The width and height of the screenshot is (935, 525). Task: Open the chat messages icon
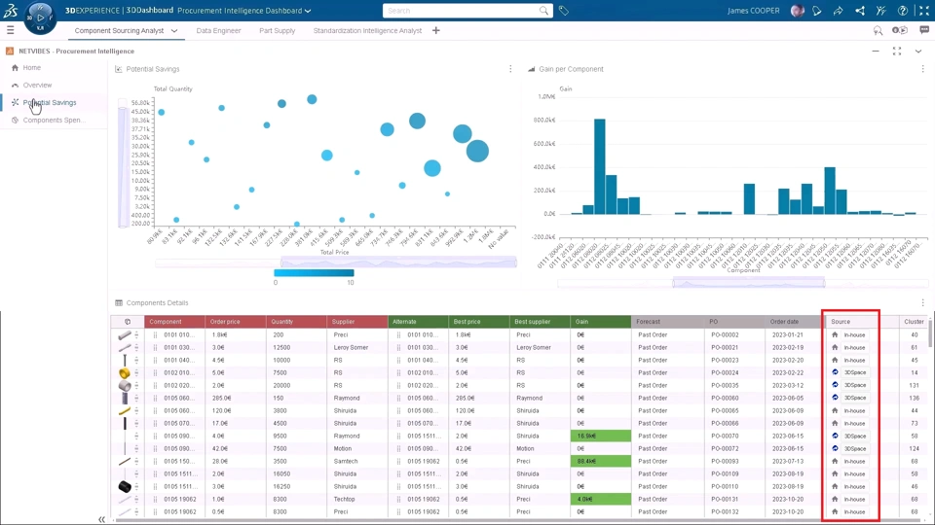tap(924, 30)
